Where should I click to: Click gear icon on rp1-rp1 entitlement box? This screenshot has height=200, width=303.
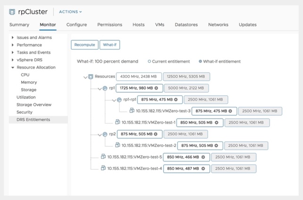[176, 100]
